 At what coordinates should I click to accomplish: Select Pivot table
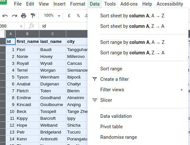pyautogui.click(x=138, y=127)
